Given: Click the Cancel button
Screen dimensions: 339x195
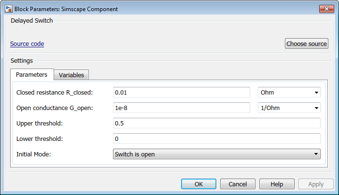Looking at the screenshot, I should [x=238, y=184].
